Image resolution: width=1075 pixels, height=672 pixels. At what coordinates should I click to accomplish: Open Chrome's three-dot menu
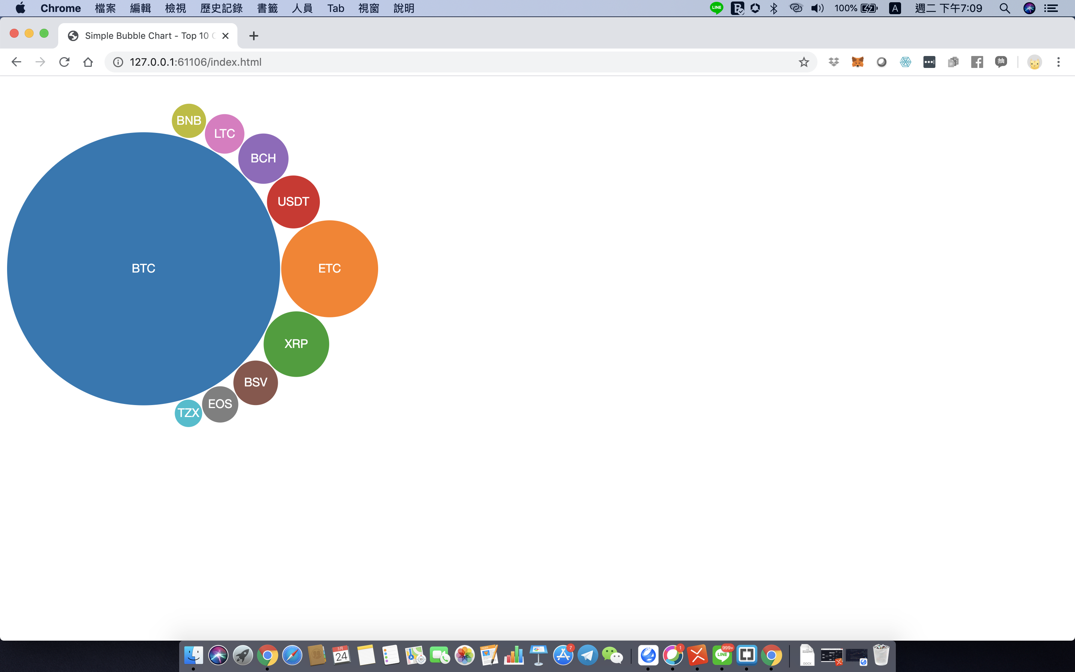click(x=1059, y=62)
